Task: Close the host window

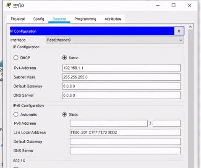Action: [x=190, y=5]
